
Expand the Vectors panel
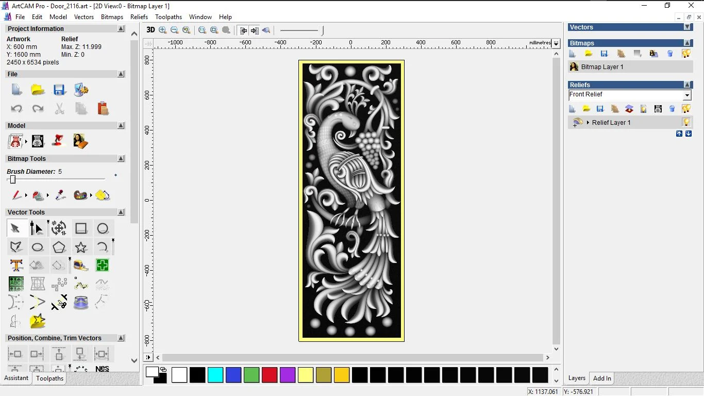(687, 27)
